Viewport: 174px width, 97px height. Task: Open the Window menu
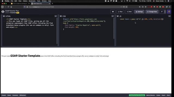point(44,1)
